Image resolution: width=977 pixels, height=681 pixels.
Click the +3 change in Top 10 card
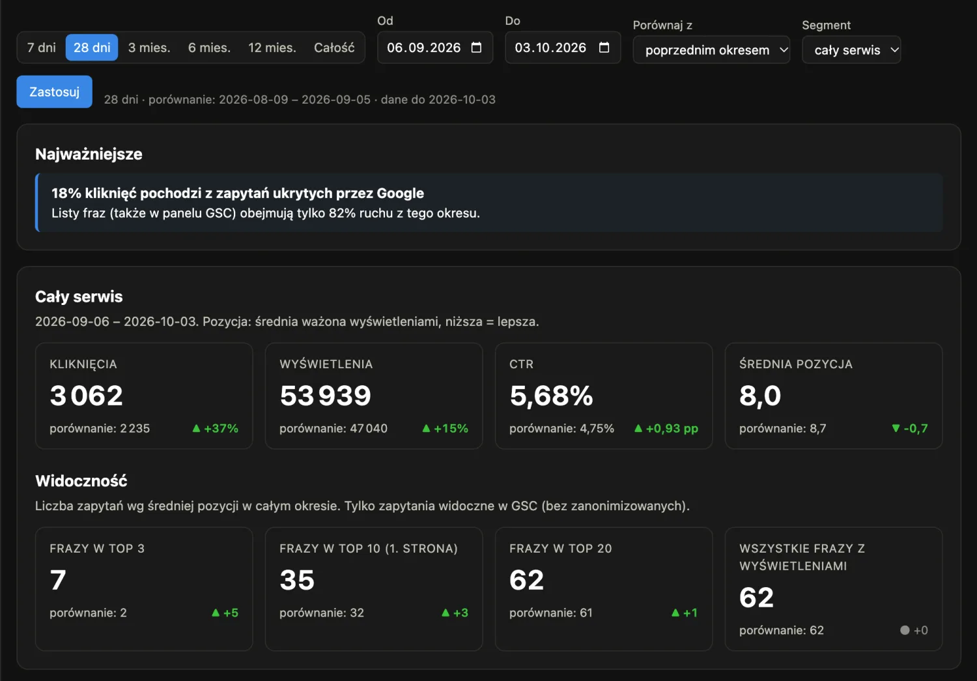(x=455, y=613)
